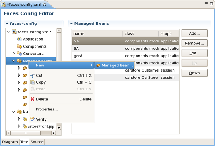Choose Copy from the context menu
Screen dimensions: 215x146
pyautogui.click(x=61, y=82)
